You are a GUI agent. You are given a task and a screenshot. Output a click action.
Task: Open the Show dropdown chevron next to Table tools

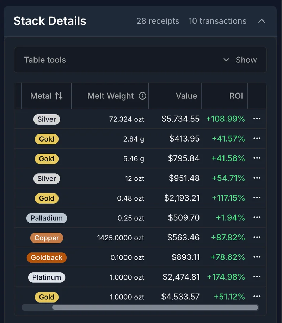[226, 60]
